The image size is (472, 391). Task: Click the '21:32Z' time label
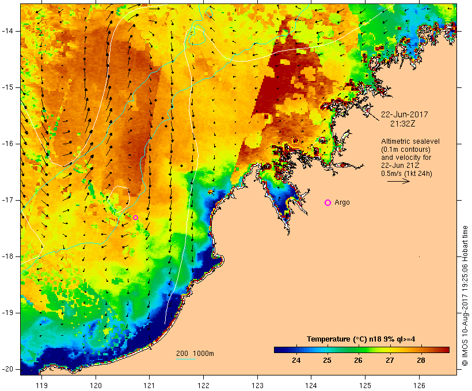coord(403,124)
